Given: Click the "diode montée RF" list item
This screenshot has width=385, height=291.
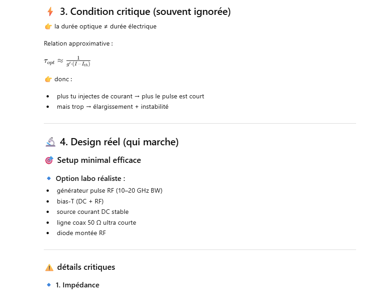Looking at the screenshot, I should pos(81,233).
